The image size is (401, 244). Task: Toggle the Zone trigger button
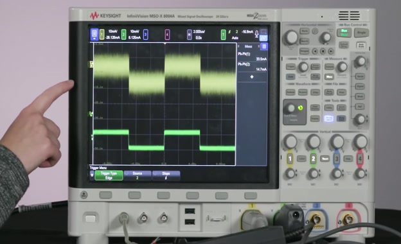[x=290, y=76]
